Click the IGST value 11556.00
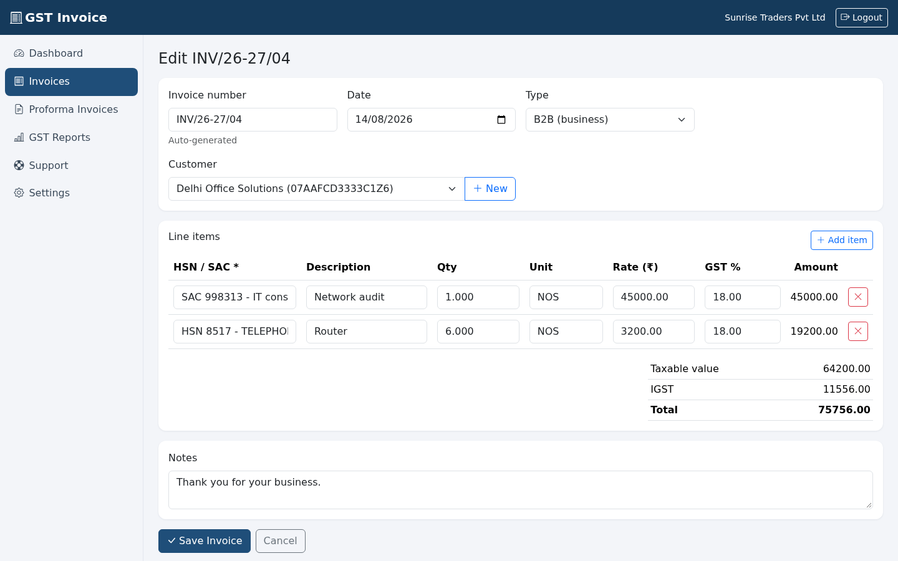 (847, 390)
